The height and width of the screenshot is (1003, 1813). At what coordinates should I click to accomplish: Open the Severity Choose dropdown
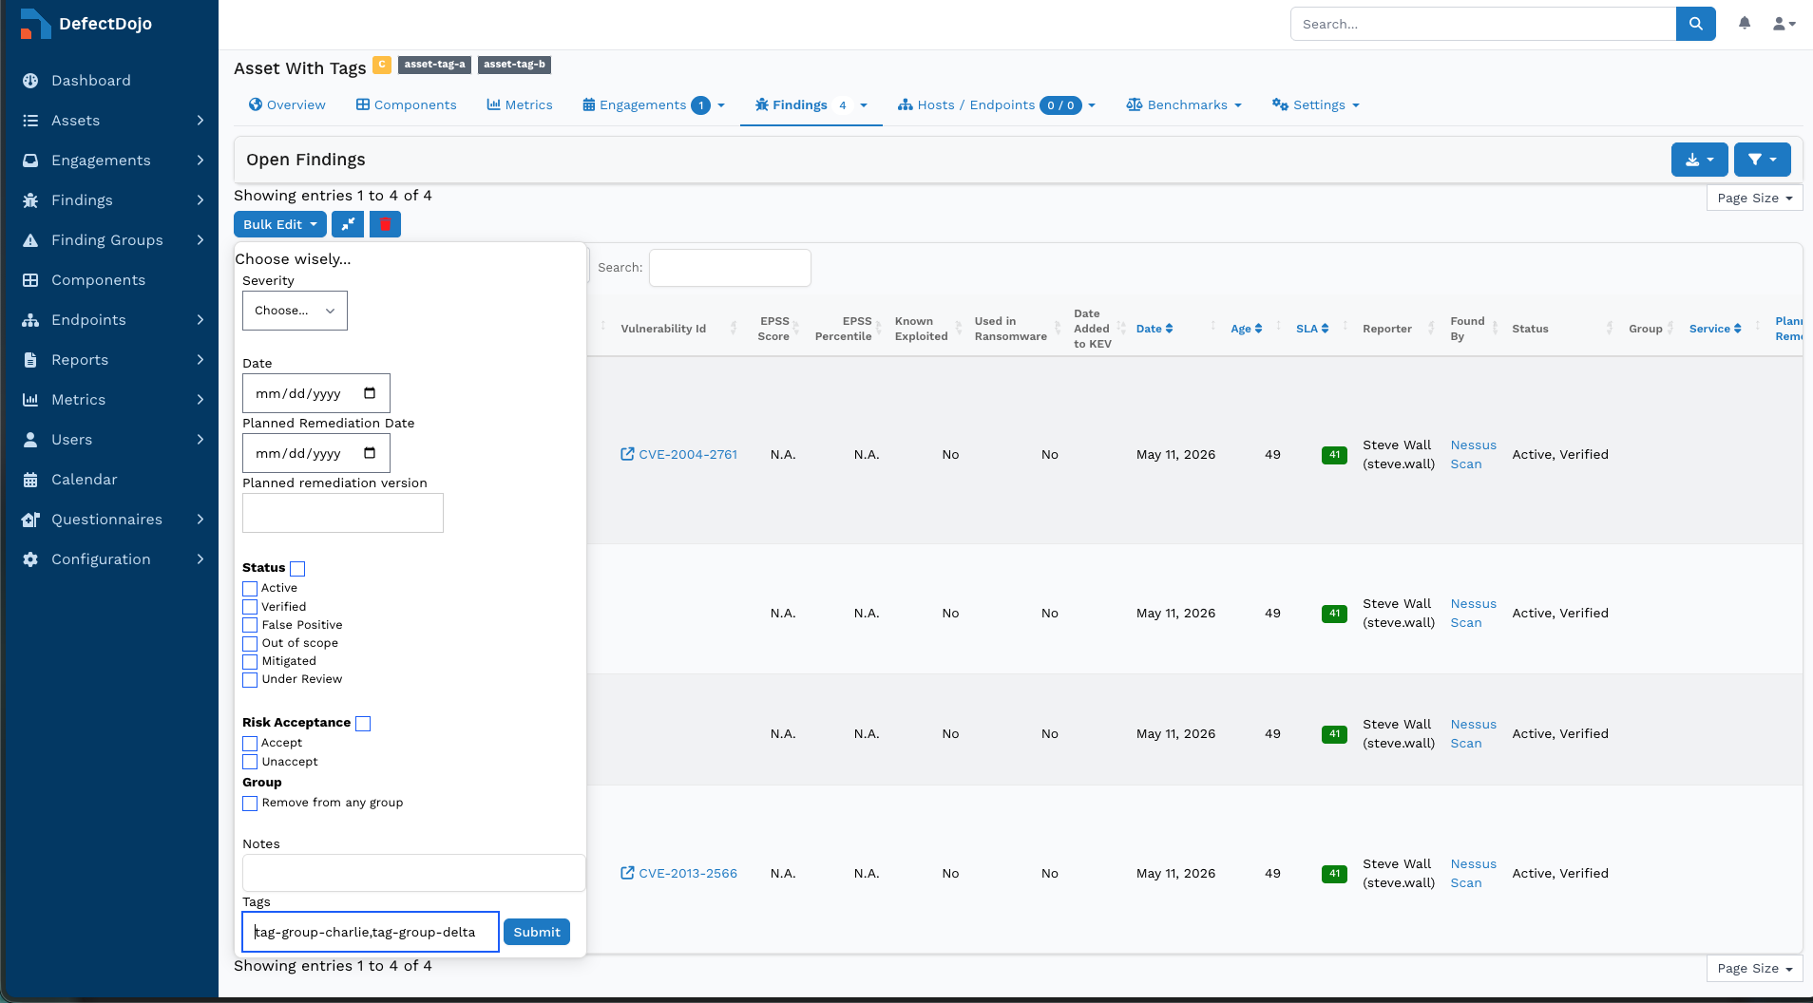pos(295,311)
